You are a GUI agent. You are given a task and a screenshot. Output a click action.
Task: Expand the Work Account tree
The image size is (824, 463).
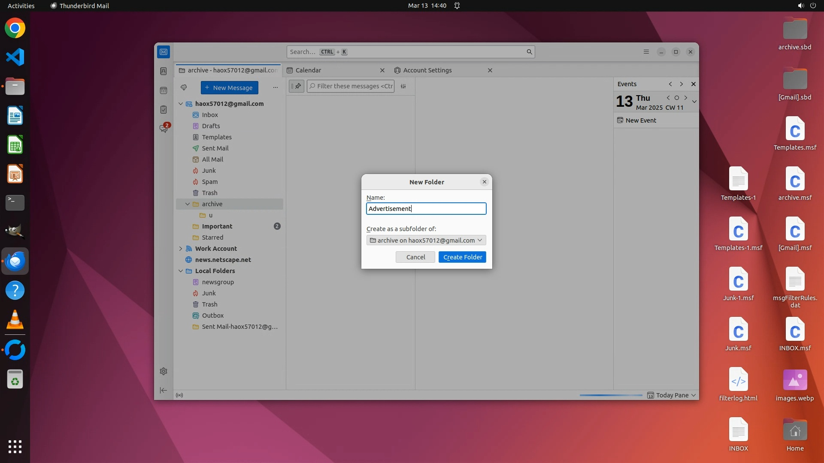click(x=181, y=249)
